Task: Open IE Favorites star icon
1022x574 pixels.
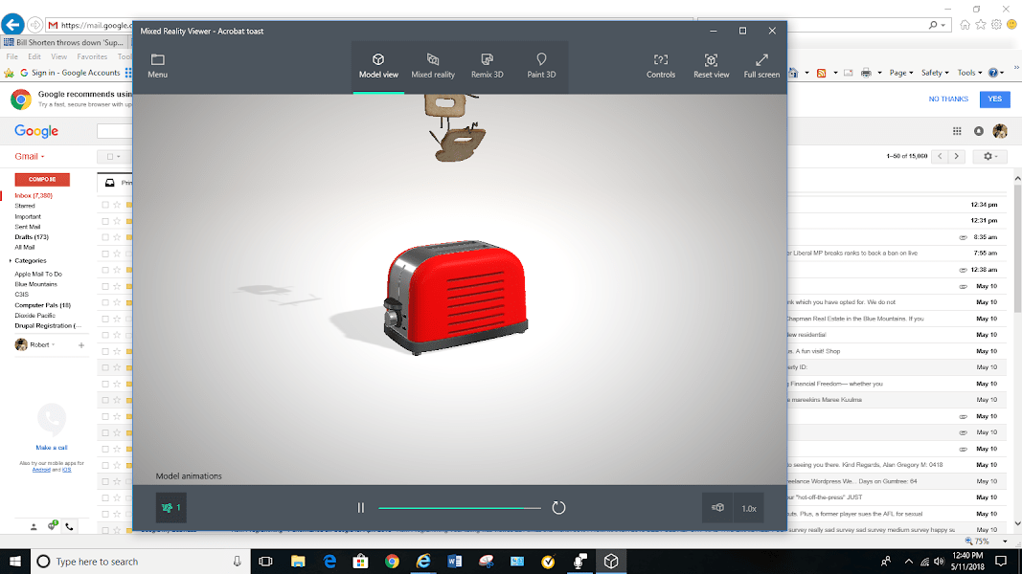Action: click(980, 25)
